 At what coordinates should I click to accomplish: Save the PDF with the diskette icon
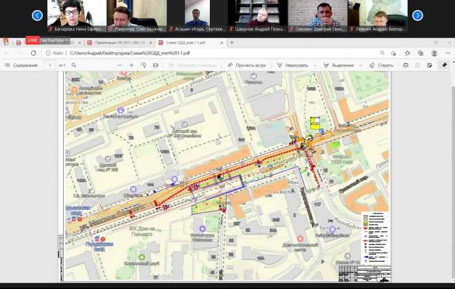(417, 65)
